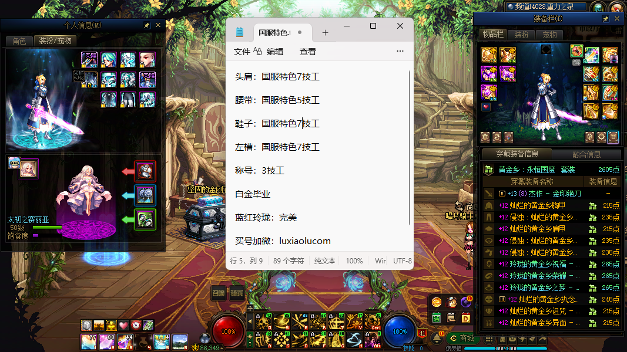Click the green arrow pet equipment slot
This screenshot has width=627, height=352.
pos(145,219)
